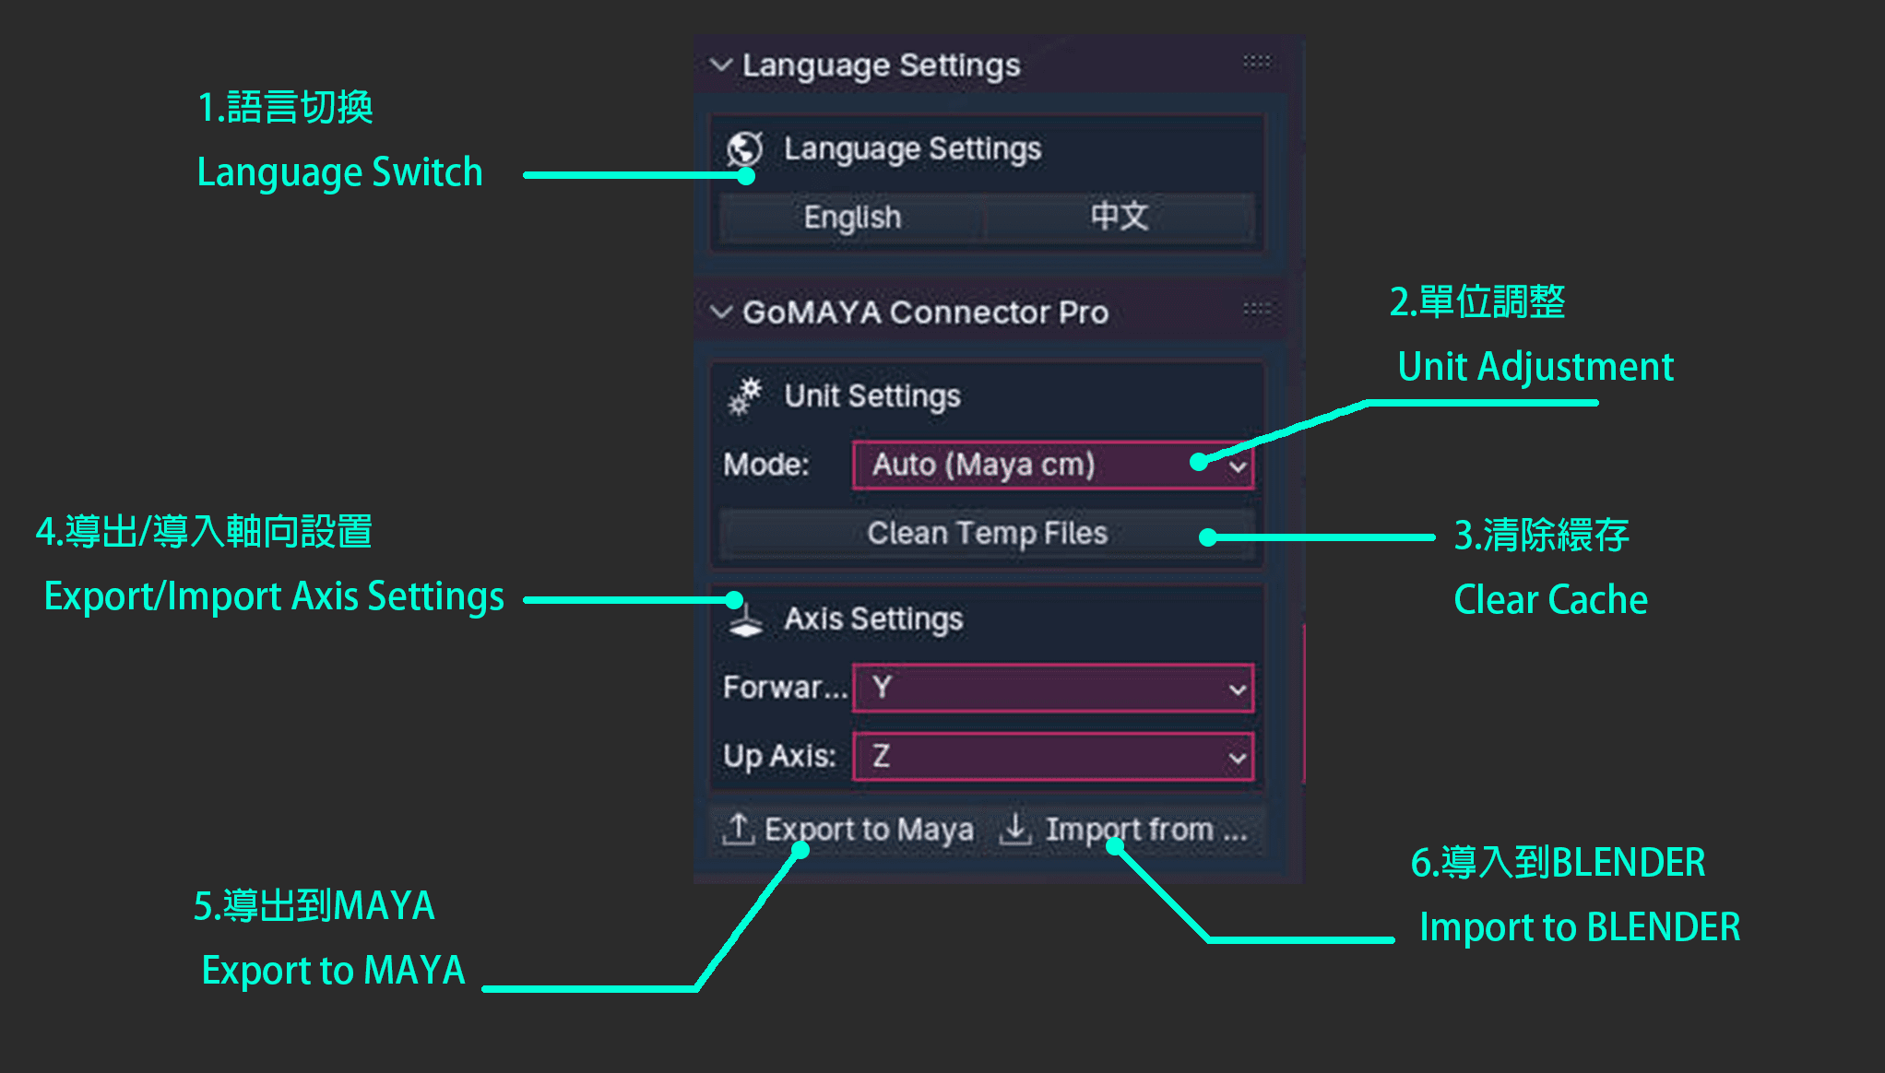Screen dimensions: 1885x1073
Task: Click the GoMAYA Connector Pro panel title
Action: click(x=925, y=312)
